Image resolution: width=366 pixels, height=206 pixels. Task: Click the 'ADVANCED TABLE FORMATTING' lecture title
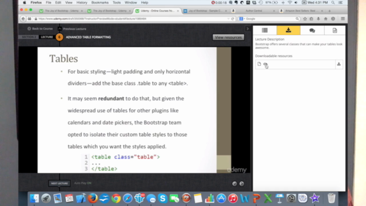[88, 37]
